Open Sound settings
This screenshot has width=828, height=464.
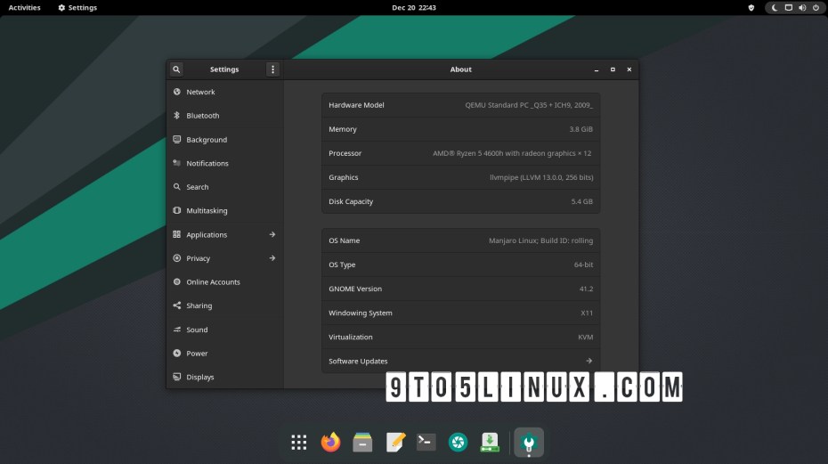click(x=225, y=330)
